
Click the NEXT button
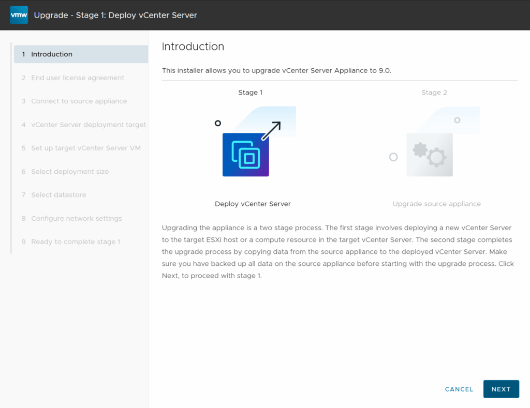501,389
